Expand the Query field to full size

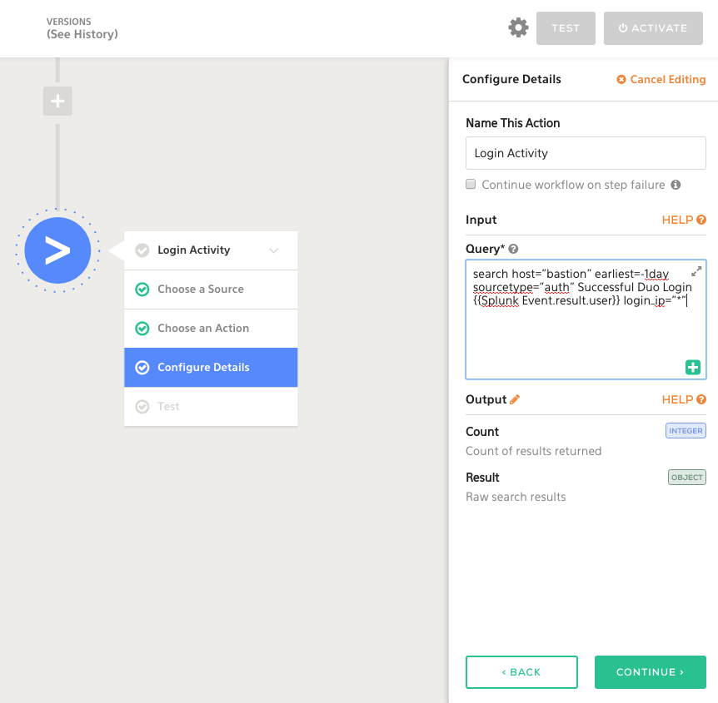click(x=696, y=272)
